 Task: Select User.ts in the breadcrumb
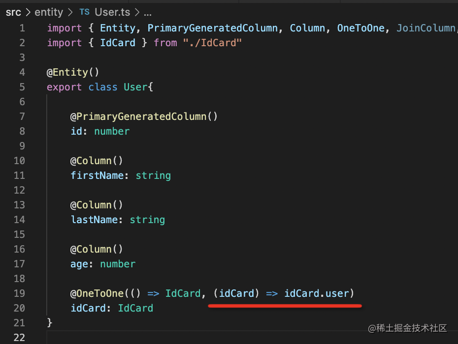coord(111,12)
